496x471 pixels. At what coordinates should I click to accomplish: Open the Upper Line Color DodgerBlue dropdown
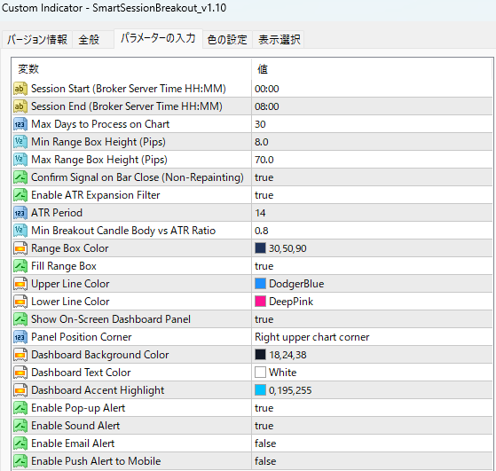point(373,284)
